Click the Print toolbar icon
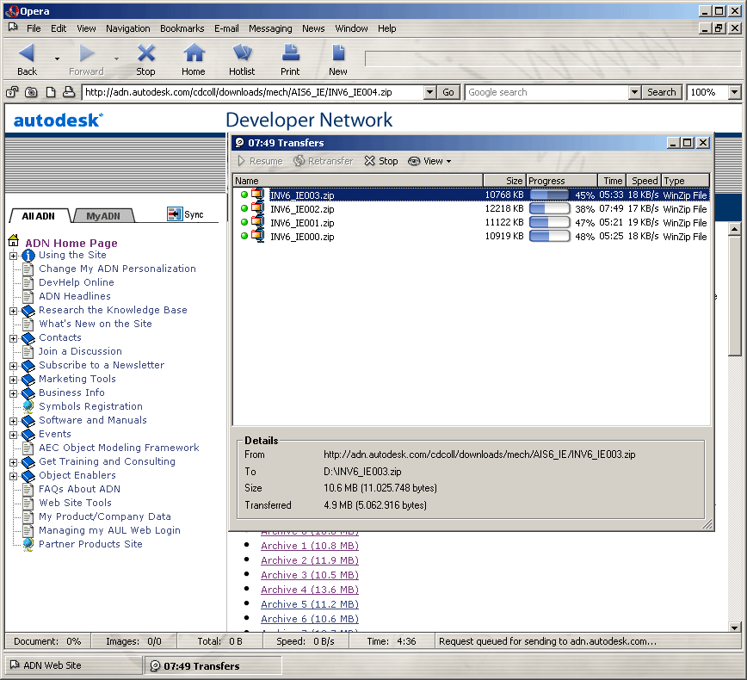Viewport: 747px width, 680px height. pyautogui.click(x=290, y=54)
